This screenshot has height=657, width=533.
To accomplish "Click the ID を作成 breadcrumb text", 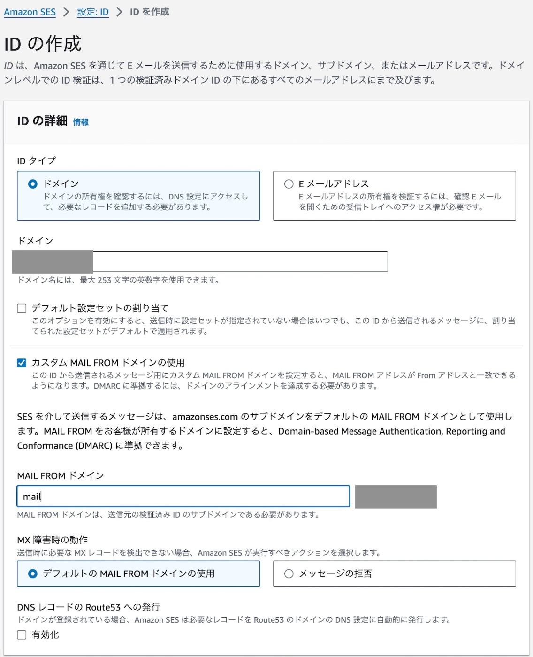I will pos(149,12).
